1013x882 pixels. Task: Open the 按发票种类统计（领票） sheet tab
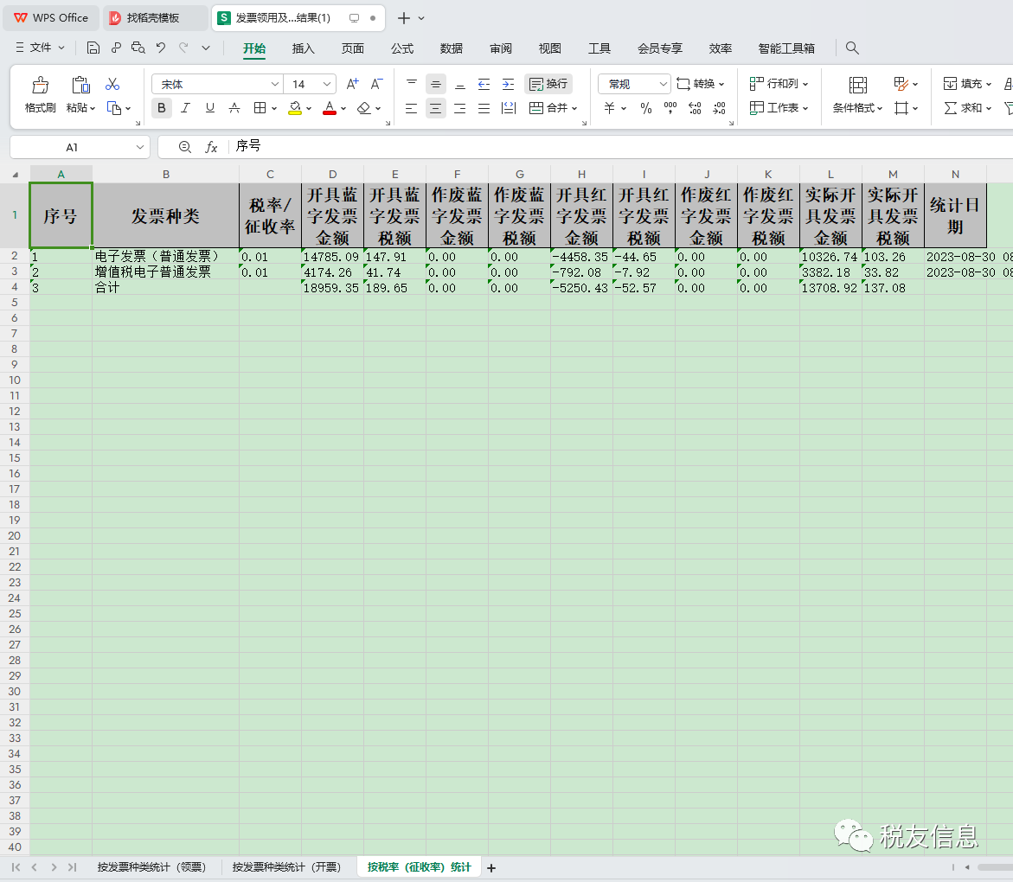pos(152,867)
